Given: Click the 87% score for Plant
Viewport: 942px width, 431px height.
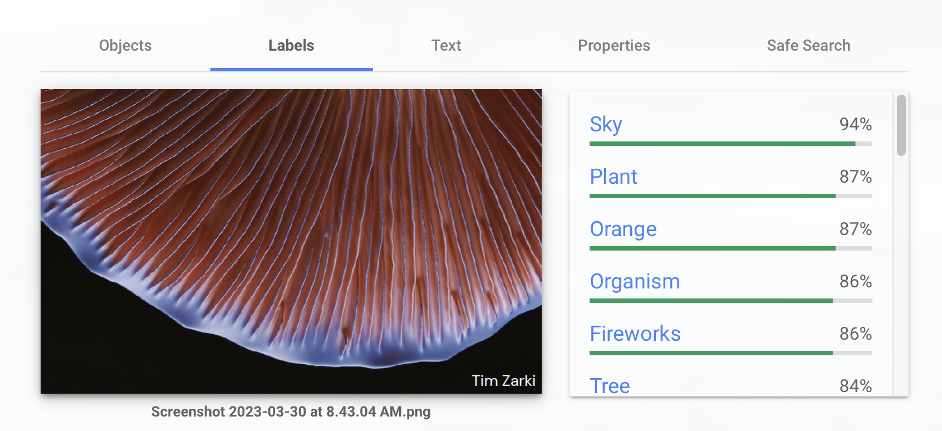Looking at the screenshot, I should (856, 177).
